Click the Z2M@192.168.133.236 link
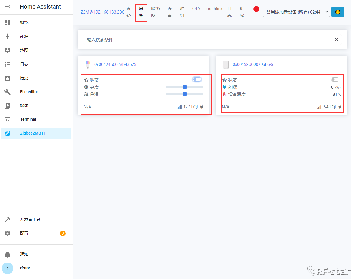 click(103, 12)
